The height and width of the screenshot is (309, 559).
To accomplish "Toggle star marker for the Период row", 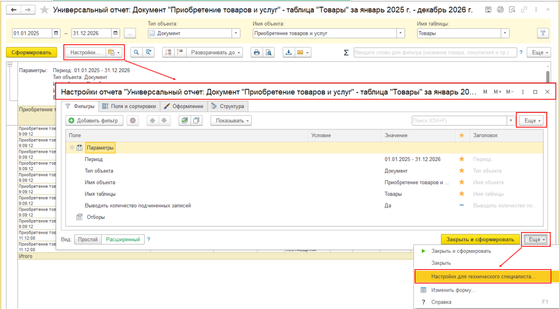I will pos(461,159).
